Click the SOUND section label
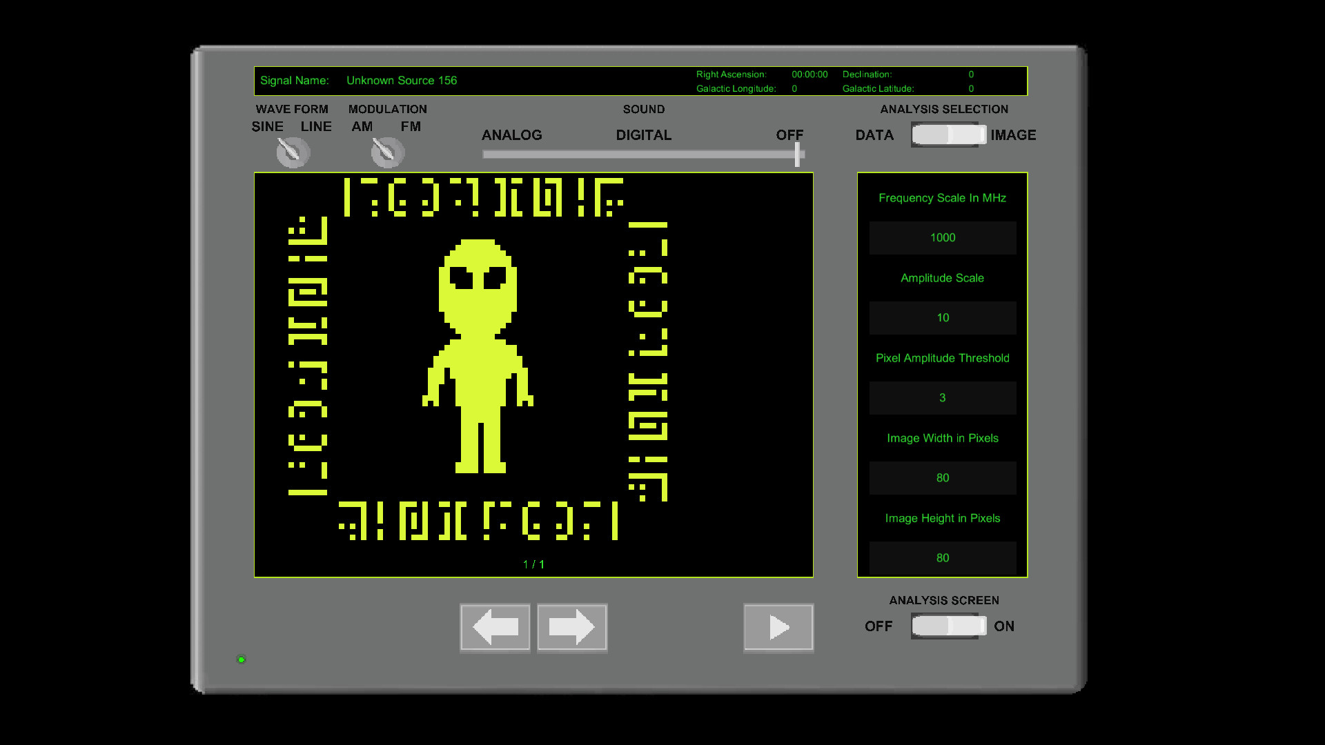 (642, 109)
